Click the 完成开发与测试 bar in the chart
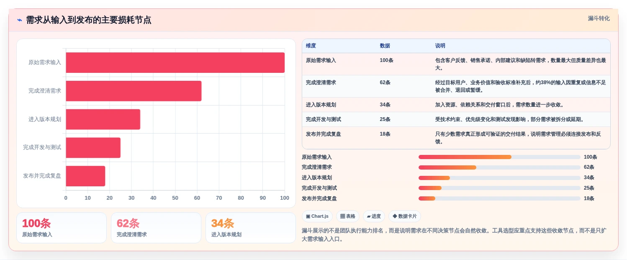Image resolution: width=627 pixels, height=260 pixels. [x=93, y=148]
